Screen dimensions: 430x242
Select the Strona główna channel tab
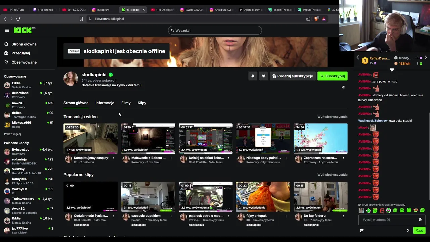click(x=76, y=103)
